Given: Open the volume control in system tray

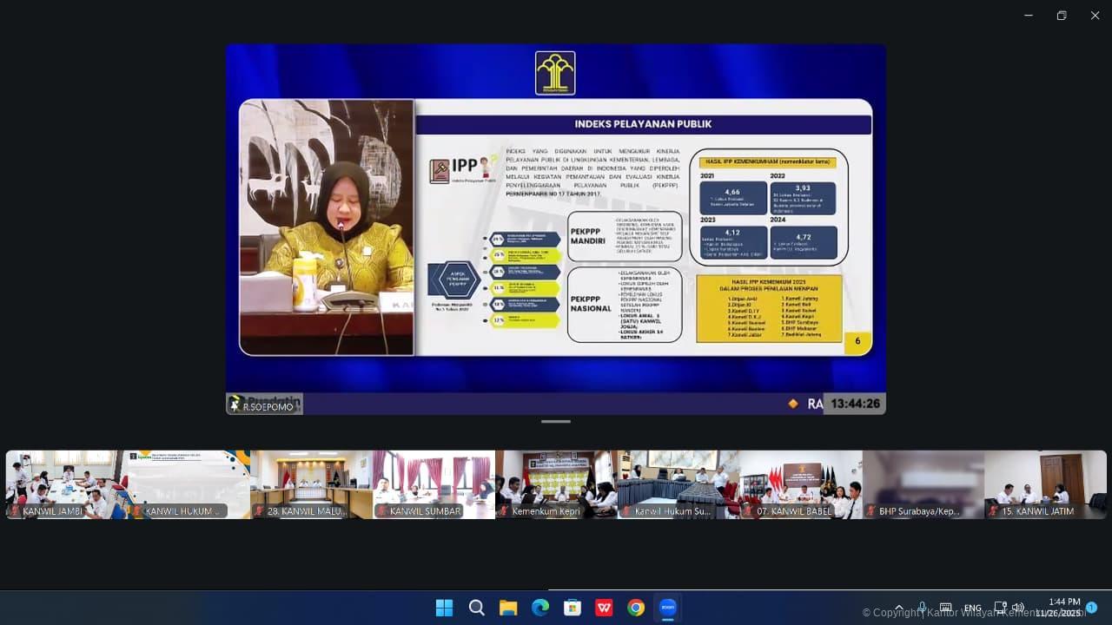Looking at the screenshot, I should point(1017,608).
